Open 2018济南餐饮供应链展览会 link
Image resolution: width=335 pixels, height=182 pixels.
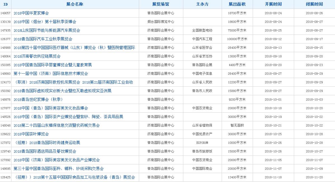pos(37,56)
